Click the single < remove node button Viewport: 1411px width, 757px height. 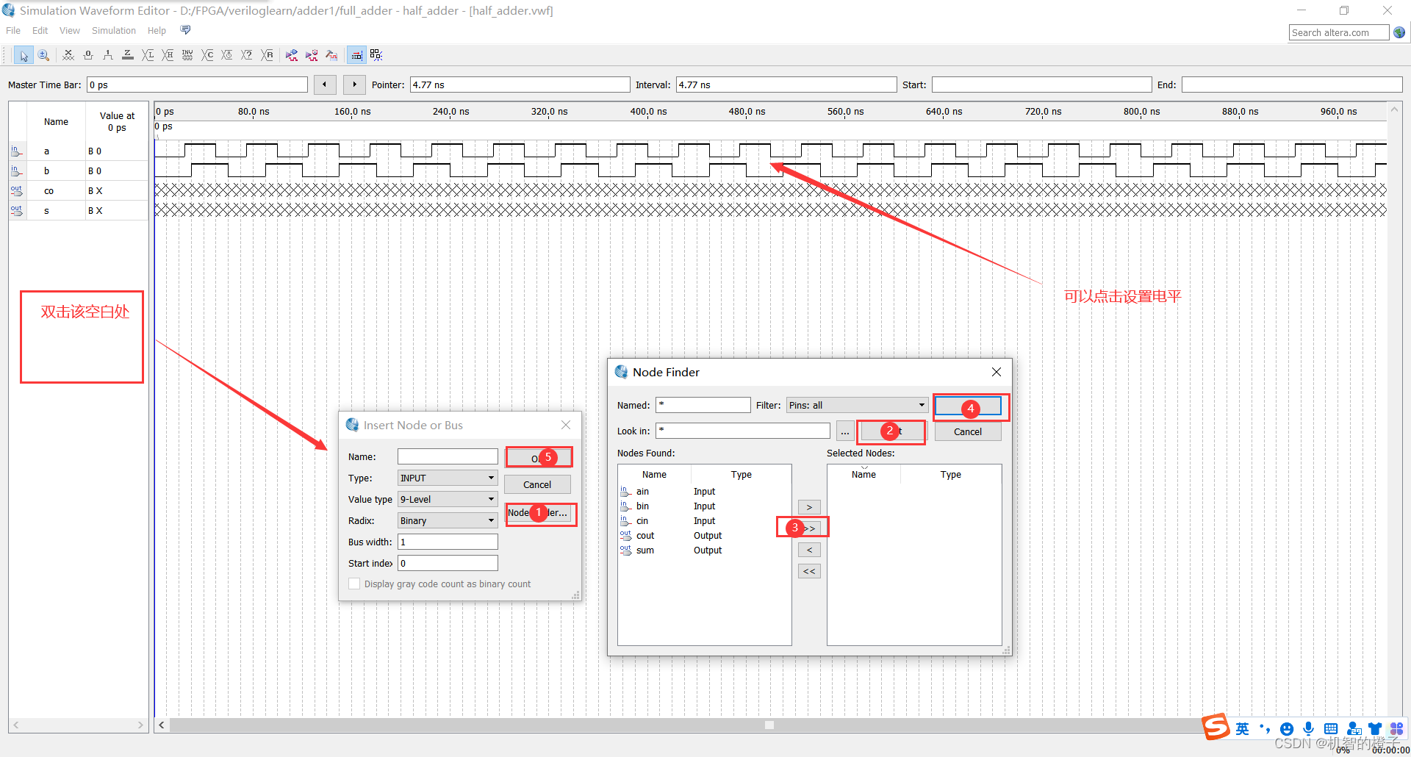(x=809, y=550)
